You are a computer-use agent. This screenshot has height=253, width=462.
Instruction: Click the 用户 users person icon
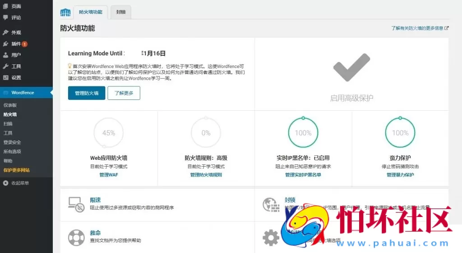[5, 55]
